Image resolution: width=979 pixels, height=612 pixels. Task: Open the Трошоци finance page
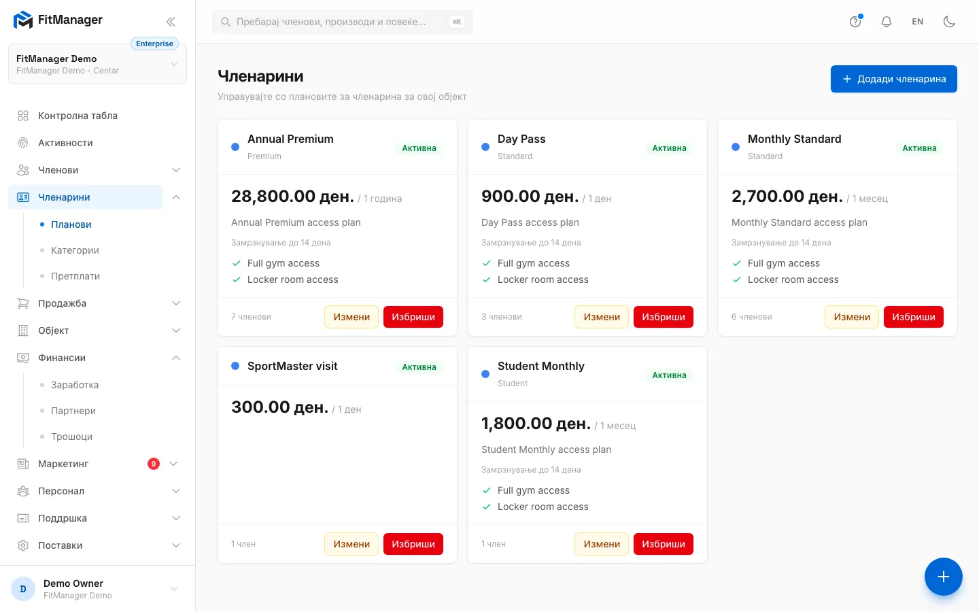(x=71, y=437)
